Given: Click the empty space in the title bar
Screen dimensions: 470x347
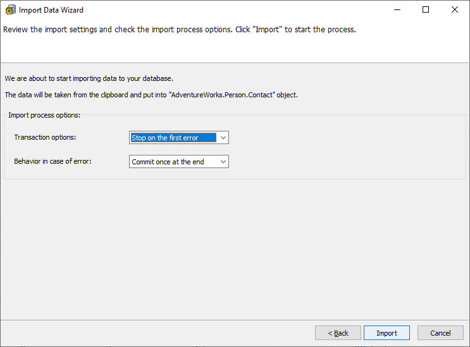Looking at the screenshot, I should pyautogui.click(x=240, y=10).
